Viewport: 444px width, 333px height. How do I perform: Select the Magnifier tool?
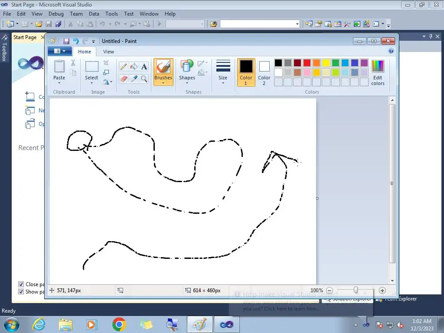(144, 78)
